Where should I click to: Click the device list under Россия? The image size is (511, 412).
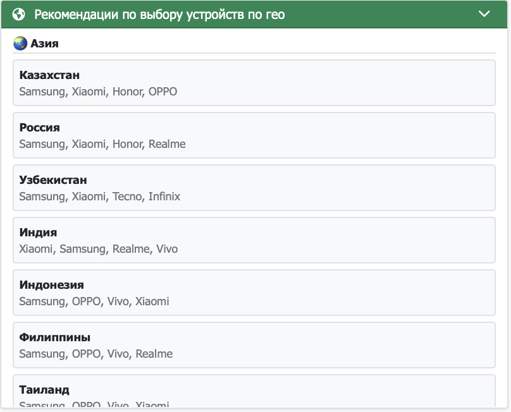102,144
